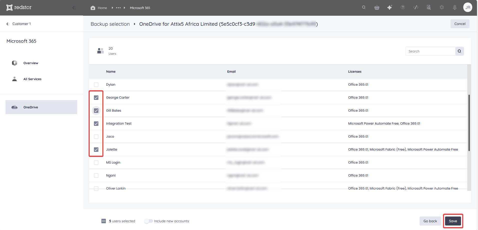Screen dimensions: 478x230
Task: Click the Ngoni name cell
Action: [x=111, y=175]
